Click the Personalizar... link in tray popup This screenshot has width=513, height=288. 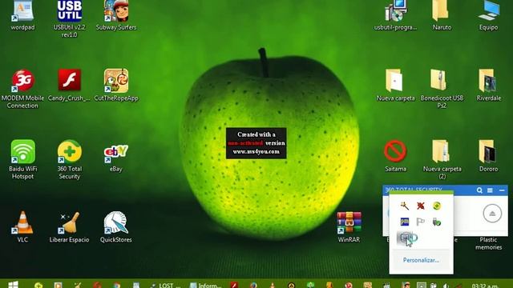pyautogui.click(x=421, y=260)
